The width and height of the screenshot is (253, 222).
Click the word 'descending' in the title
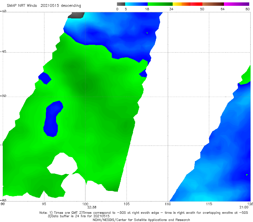pos(71,6)
